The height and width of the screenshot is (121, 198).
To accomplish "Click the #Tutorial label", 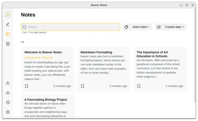I will pos(47,57).
